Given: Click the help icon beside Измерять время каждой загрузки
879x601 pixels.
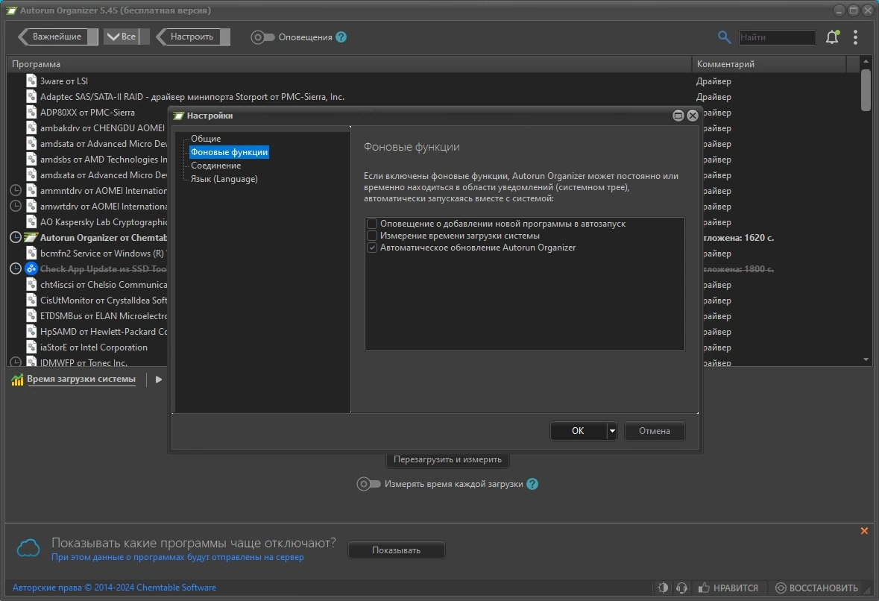Looking at the screenshot, I should [532, 484].
